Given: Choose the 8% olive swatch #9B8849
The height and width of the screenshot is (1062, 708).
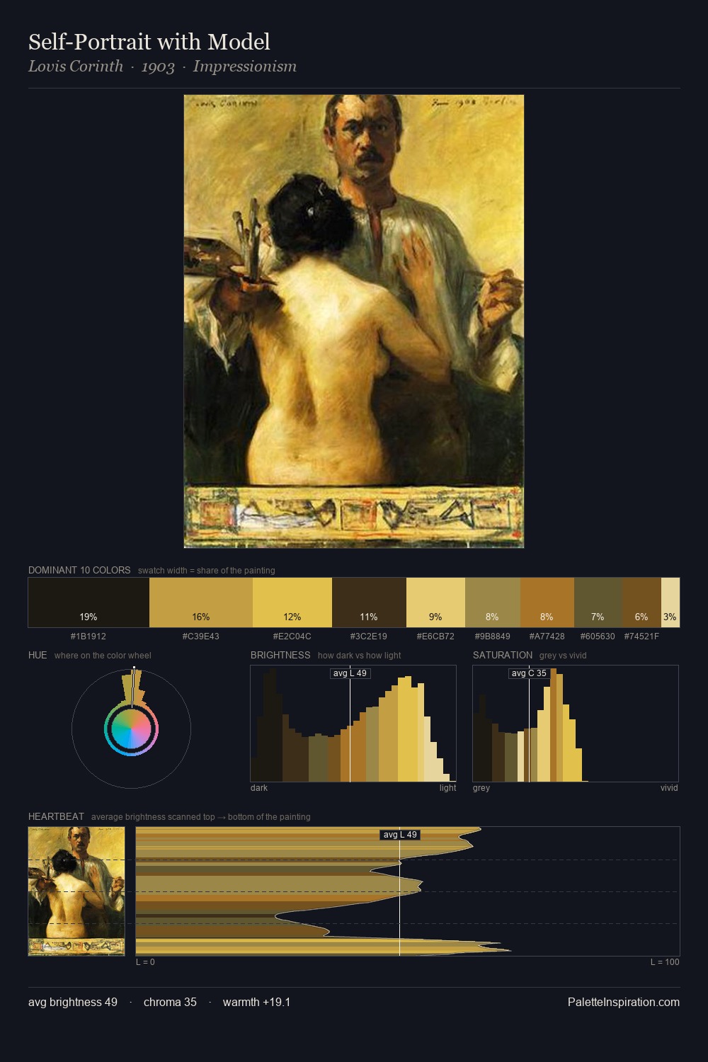Looking at the screenshot, I should [493, 603].
